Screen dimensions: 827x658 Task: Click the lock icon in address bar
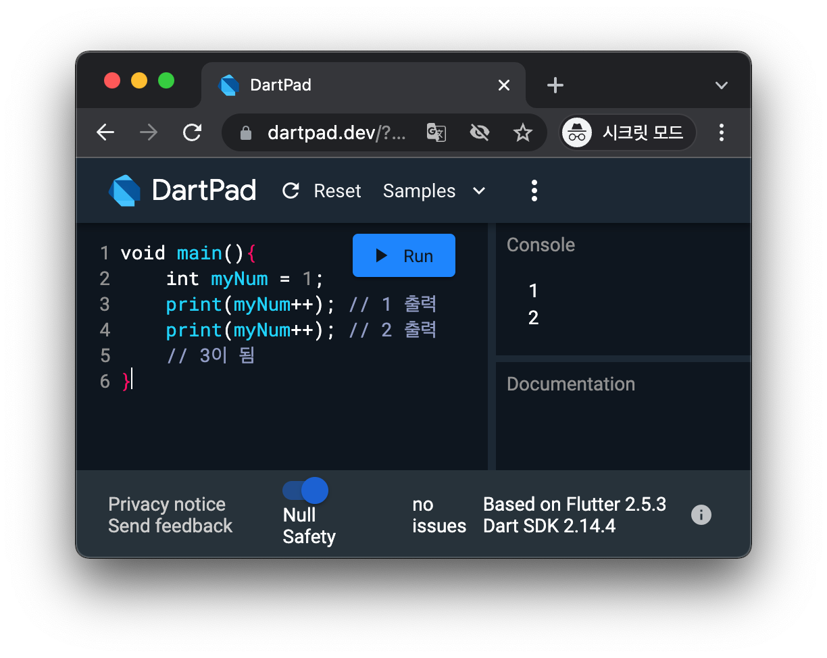coord(246,133)
